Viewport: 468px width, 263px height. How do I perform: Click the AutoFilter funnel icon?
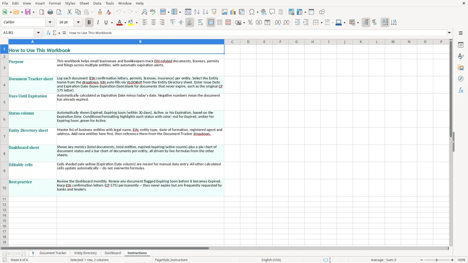tap(214, 12)
